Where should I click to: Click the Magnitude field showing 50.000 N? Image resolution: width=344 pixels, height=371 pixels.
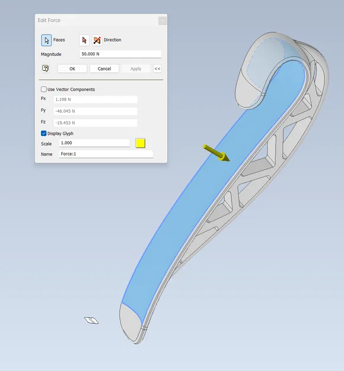coord(120,54)
